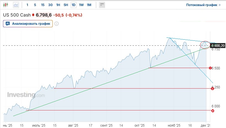The height and width of the screenshot is (128, 226).
Task: Click the red circle marker at 6 500
Action: tap(211, 68)
